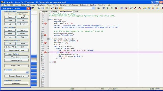The image size is (163, 91).
Task: Click the toolbar search text field
Action: tap(78, 8)
